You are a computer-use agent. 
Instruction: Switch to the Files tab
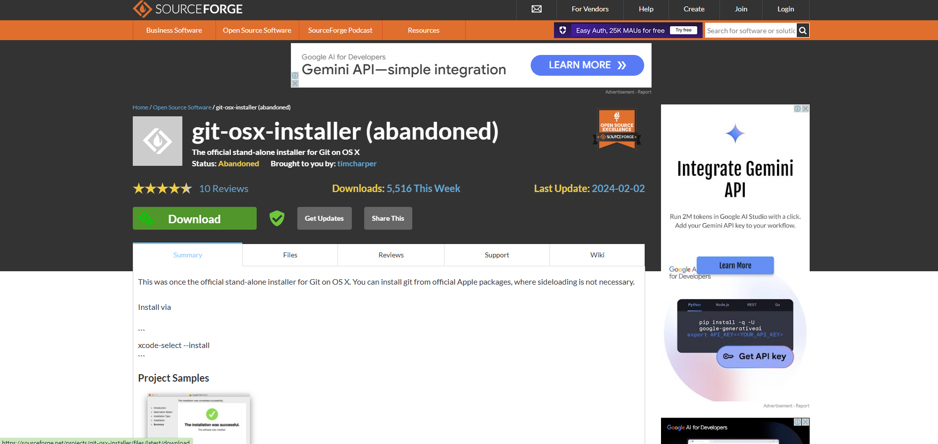coord(290,255)
